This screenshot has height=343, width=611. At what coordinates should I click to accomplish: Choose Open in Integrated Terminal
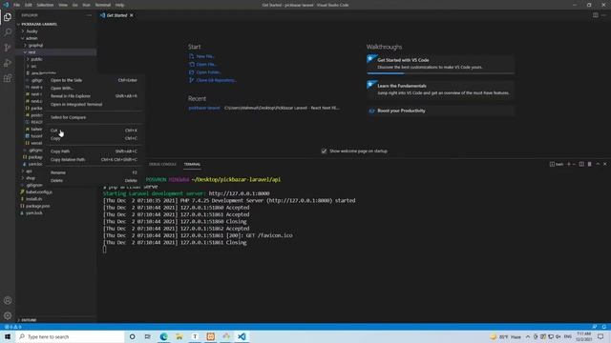94,104
